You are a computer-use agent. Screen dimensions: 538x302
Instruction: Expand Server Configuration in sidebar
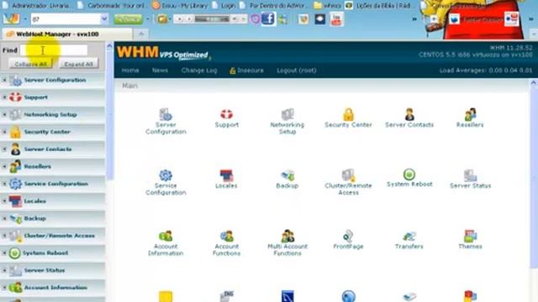pyautogui.click(x=5, y=80)
